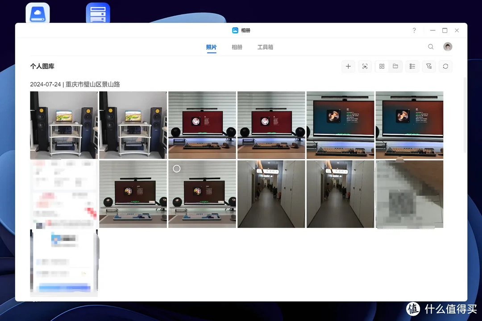Switch to folder view mode
482x321 pixels.
pos(395,66)
